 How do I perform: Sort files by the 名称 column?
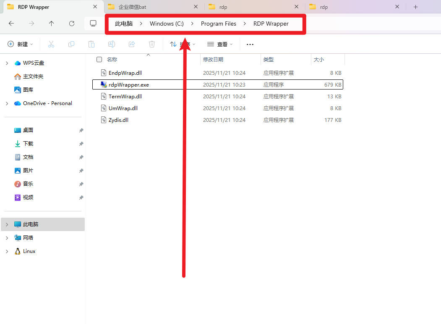click(x=112, y=59)
